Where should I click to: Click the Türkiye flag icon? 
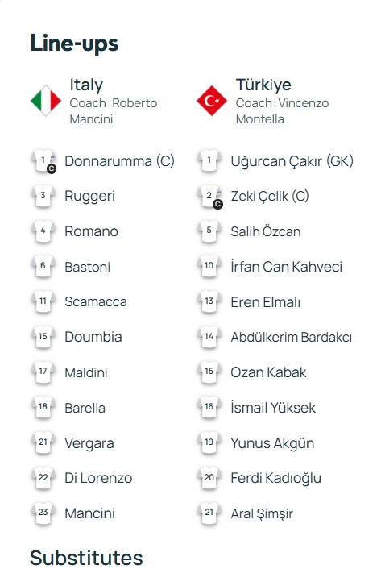(212, 101)
